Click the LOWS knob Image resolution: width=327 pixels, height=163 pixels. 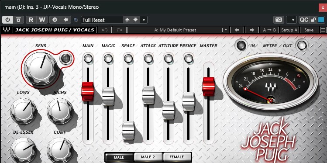(x=24, y=111)
